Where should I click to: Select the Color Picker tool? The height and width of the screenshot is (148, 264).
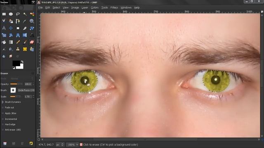coord(25,21)
